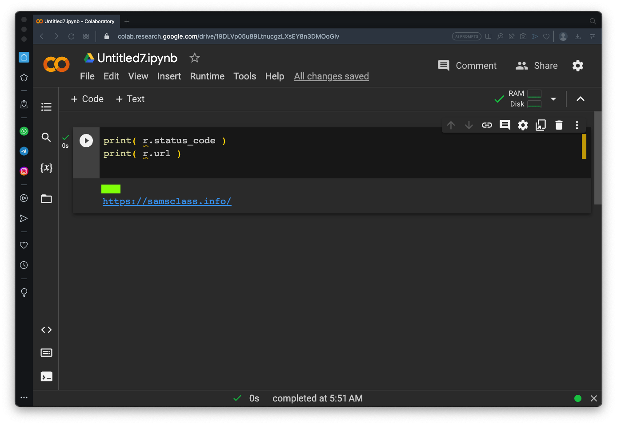Mirror cell in tab
Image resolution: width=617 pixels, height=425 pixels.
[541, 125]
